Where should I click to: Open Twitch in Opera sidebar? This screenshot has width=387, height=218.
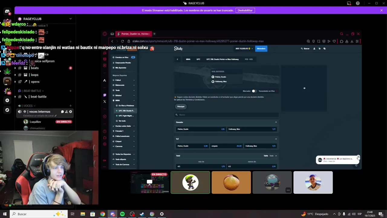105,95
